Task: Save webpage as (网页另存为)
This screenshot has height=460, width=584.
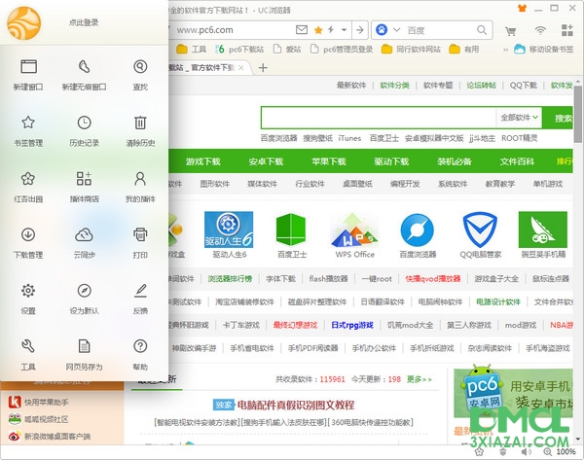Action: coord(84,355)
